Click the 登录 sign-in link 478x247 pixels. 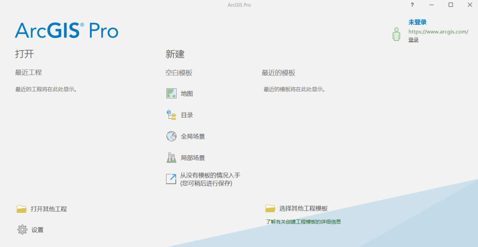click(413, 40)
